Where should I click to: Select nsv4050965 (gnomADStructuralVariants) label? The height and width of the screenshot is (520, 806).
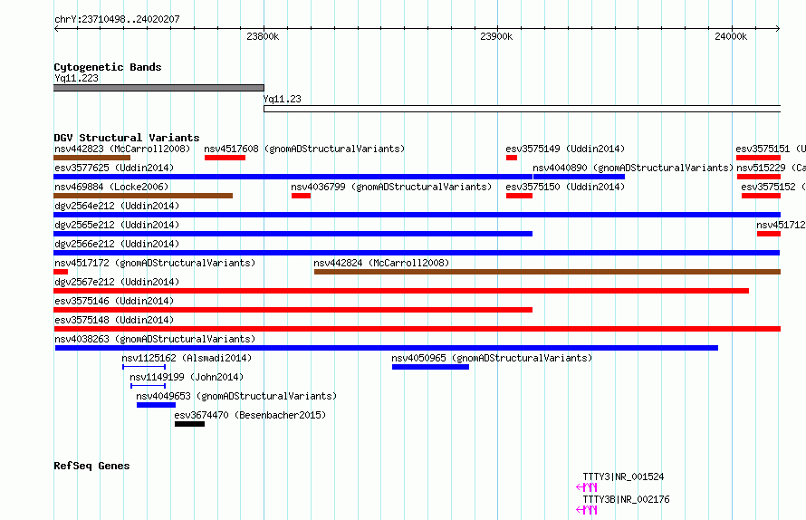pyautogui.click(x=492, y=358)
